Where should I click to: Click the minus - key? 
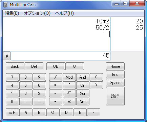(x=56, y=94)
